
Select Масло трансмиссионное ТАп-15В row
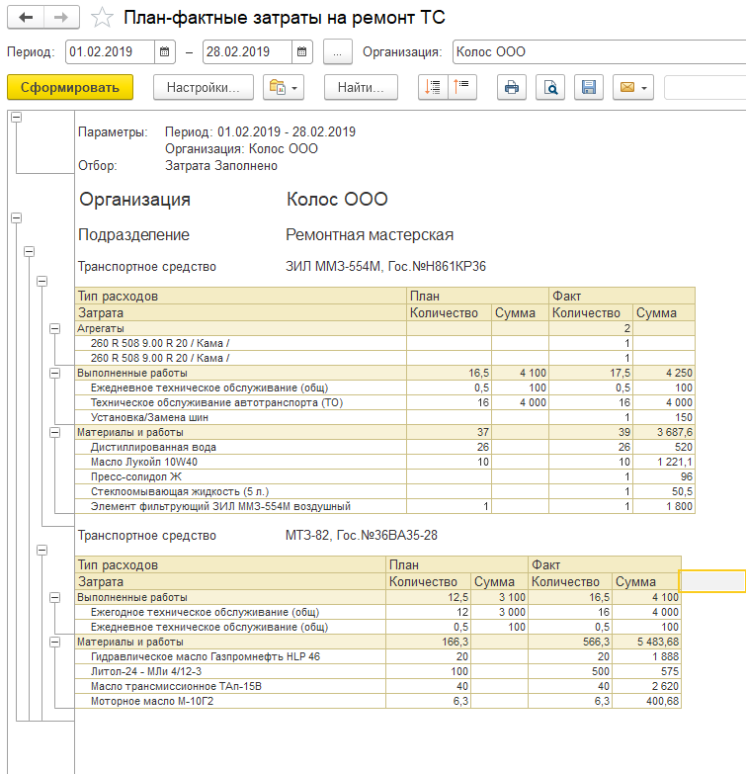coord(377,686)
